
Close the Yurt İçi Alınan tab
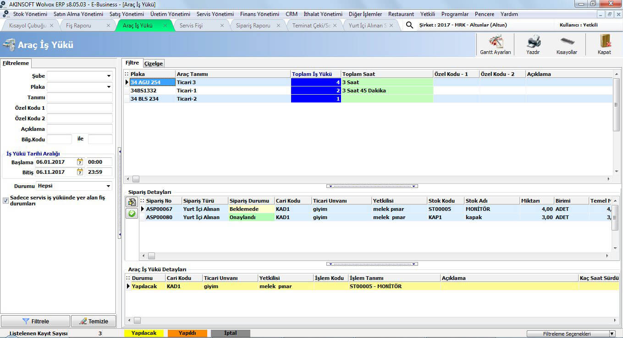pos(391,26)
